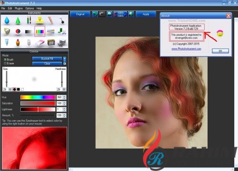Adjust the Saturation slider
This screenshot has width=238, height=171.
coord(38,103)
